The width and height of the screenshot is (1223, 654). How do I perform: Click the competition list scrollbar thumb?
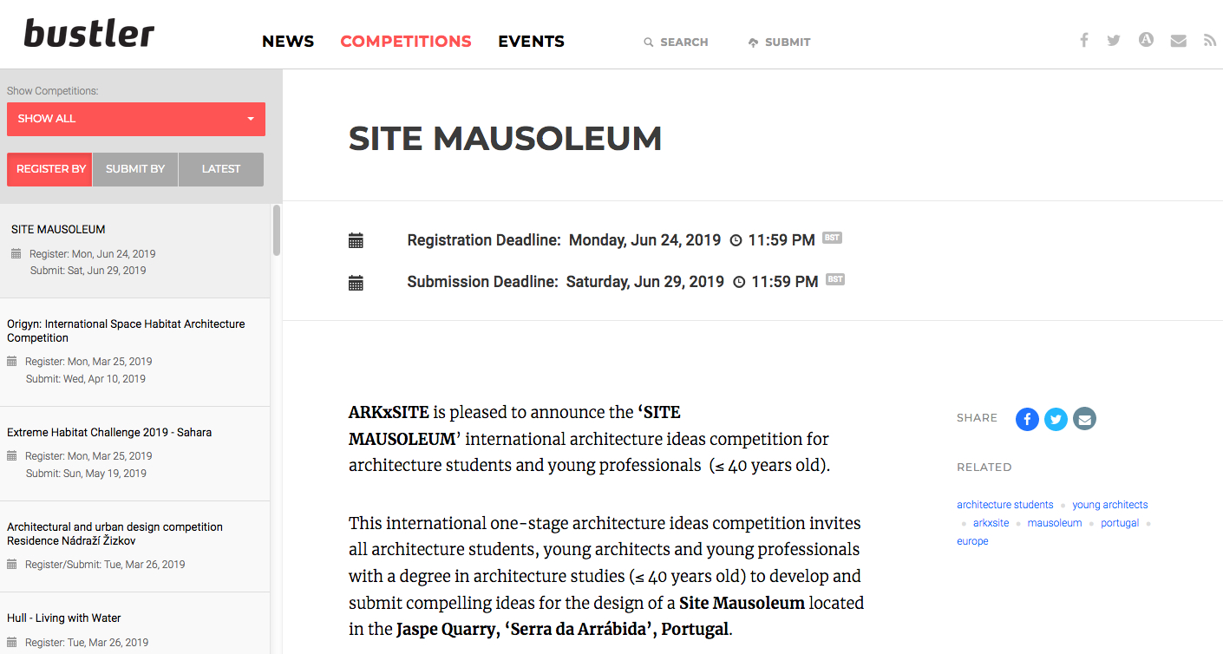point(277,230)
